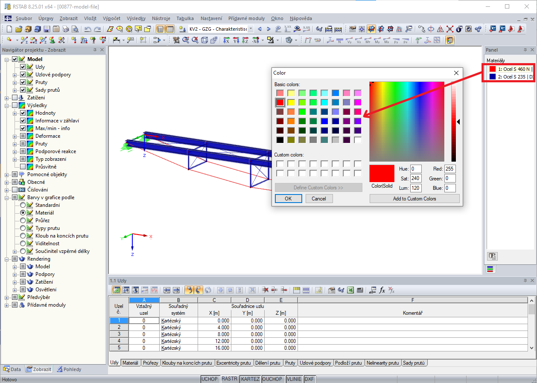
Task: Switch to the Data navigator tab
Action: [x=12, y=369]
